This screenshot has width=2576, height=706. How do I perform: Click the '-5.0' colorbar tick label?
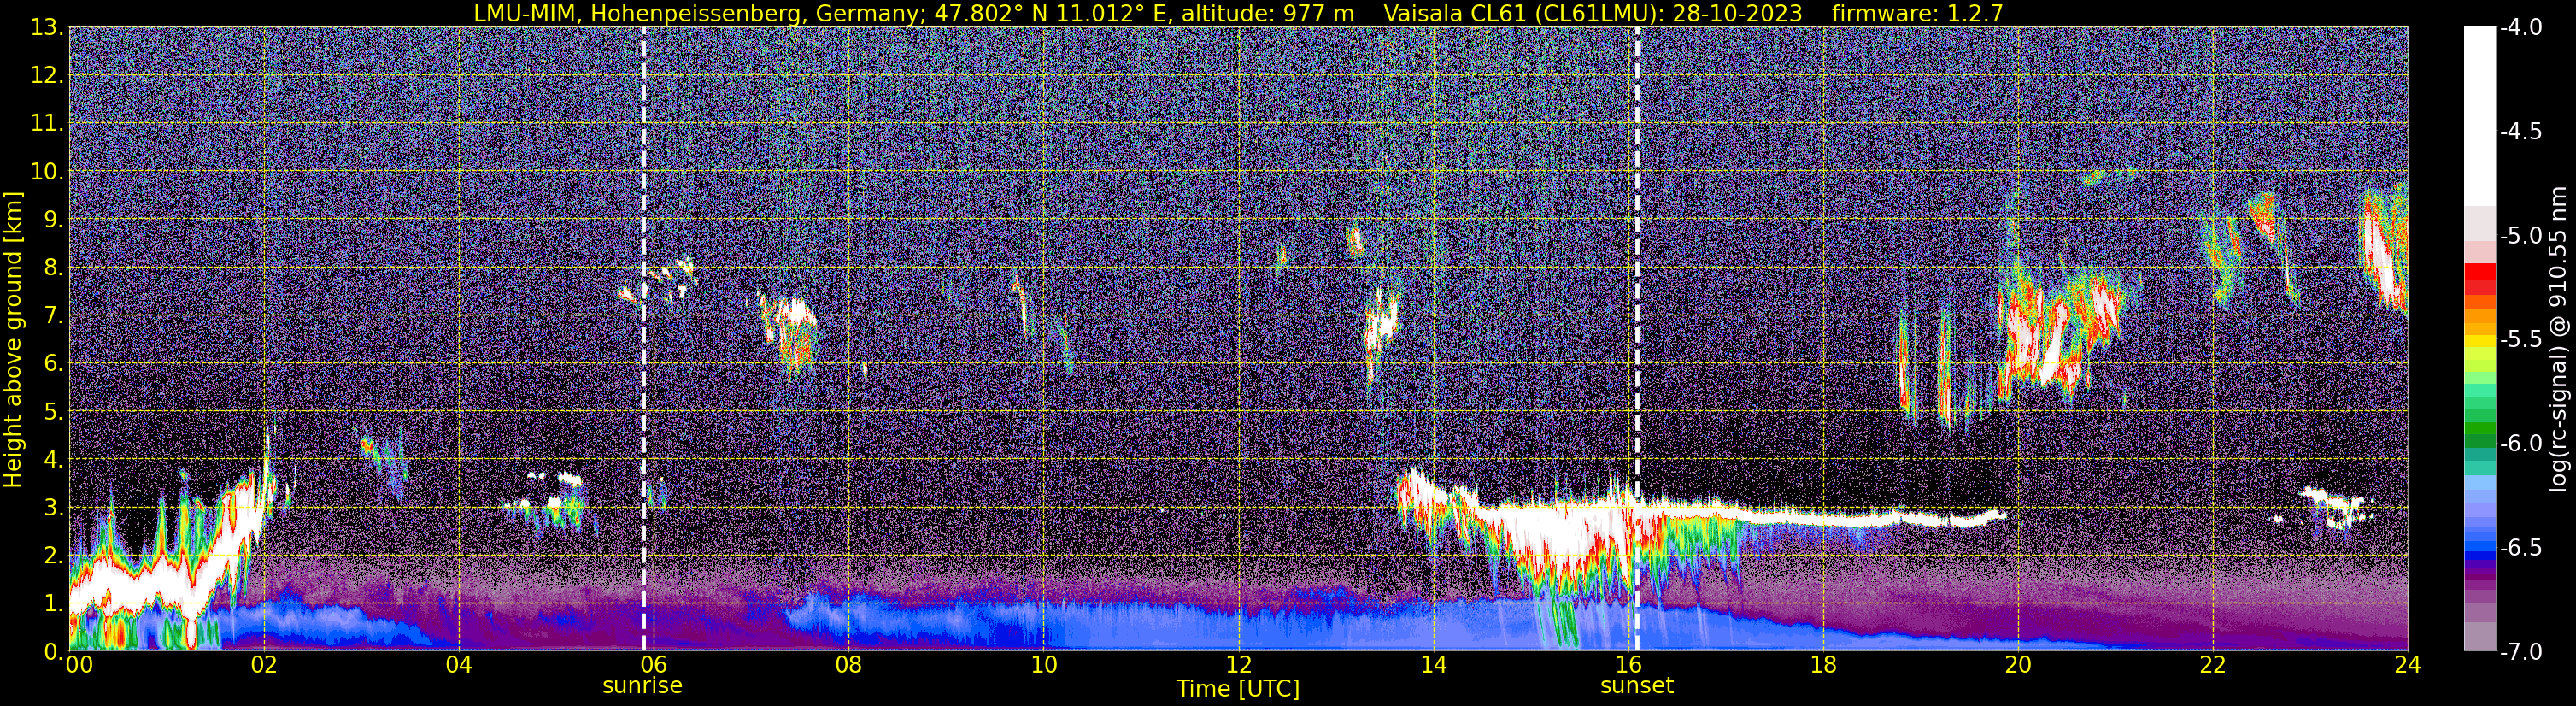[2520, 236]
